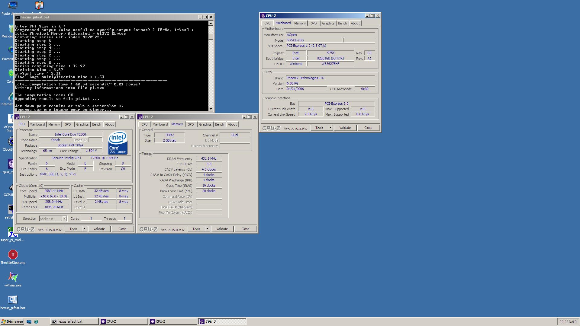Click Close button in CPU window
The width and height of the screenshot is (580, 326).
[x=122, y=229]
